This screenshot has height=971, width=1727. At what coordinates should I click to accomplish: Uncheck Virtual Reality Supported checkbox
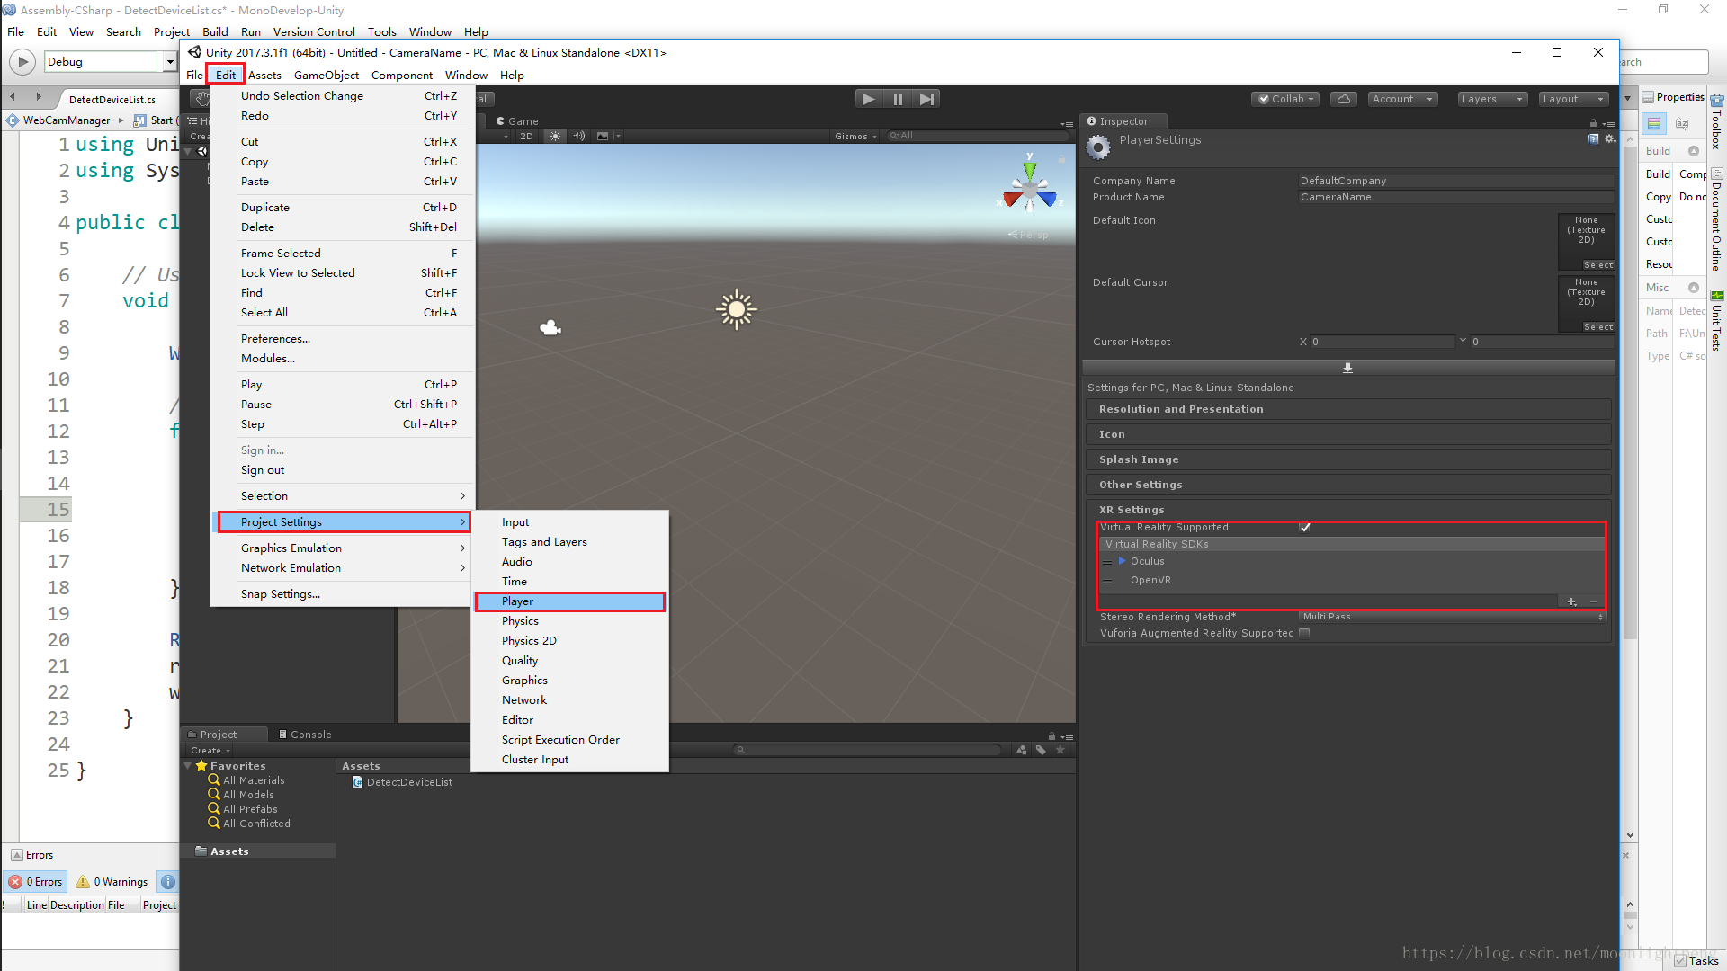(1304, 527)
